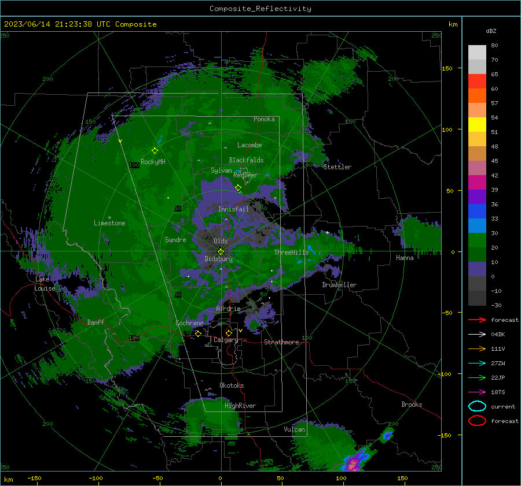The height and width of the screenshot is (486, 521).
Task: Select the slate purple 10-0 dBZ swatch
Action: point(477,269)
